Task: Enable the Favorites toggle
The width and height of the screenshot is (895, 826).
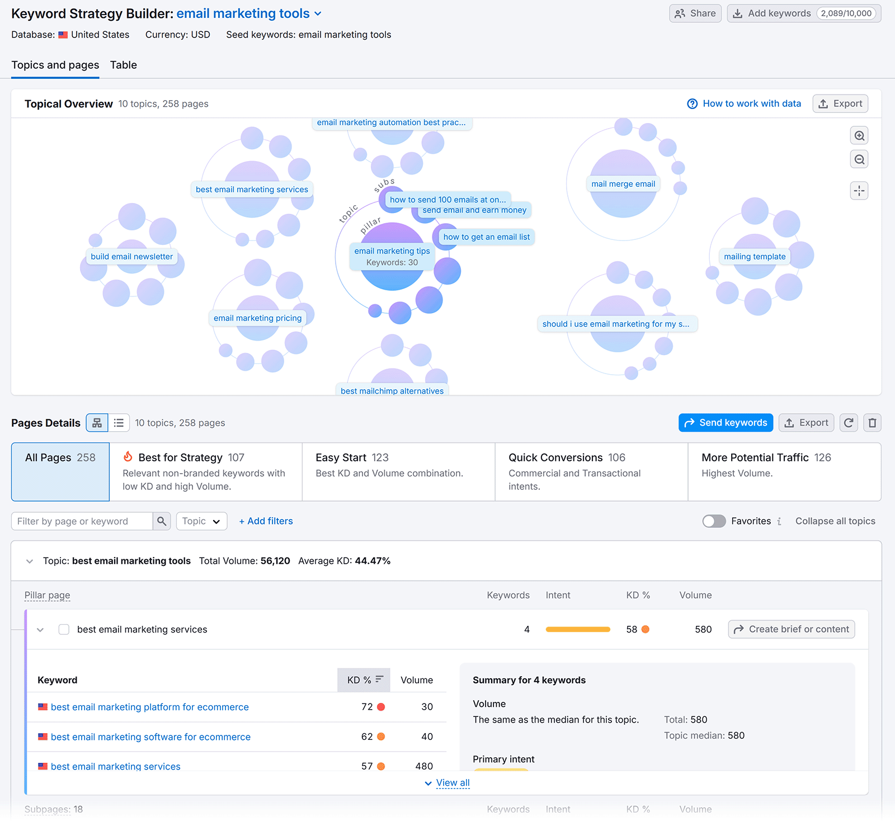Action: [x=714, y=521]
